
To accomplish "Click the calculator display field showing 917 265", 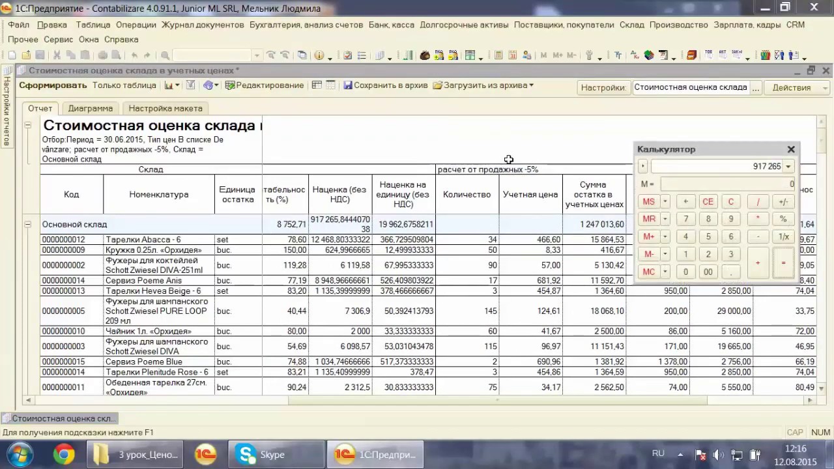I will pos(717,166).
